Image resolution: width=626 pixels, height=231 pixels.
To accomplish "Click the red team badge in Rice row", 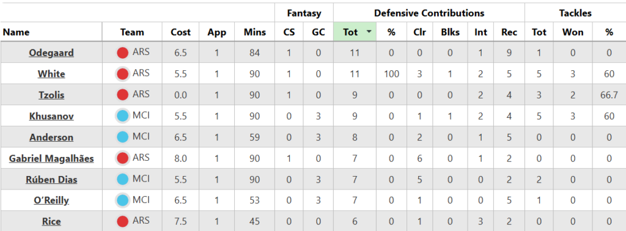I will coord(122,221).
